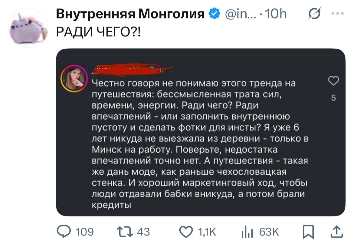Like the tweet with the heart icon
354x250 pixels.
click(186, 232)
